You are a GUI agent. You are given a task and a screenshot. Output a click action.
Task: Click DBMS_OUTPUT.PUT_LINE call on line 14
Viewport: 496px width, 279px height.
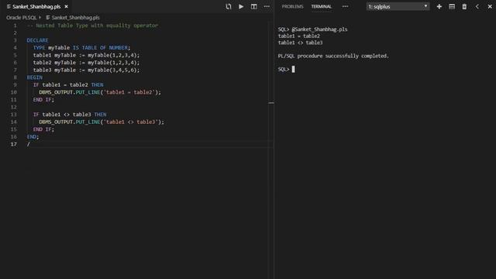click(x=102, y=122)
